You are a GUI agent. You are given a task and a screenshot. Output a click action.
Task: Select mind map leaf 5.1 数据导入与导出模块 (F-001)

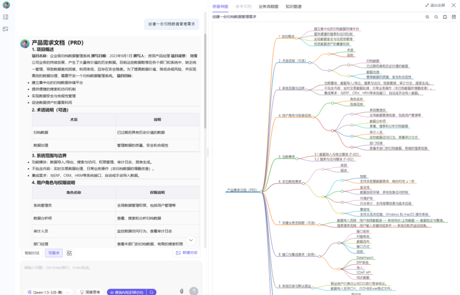[x=336, y=154]
